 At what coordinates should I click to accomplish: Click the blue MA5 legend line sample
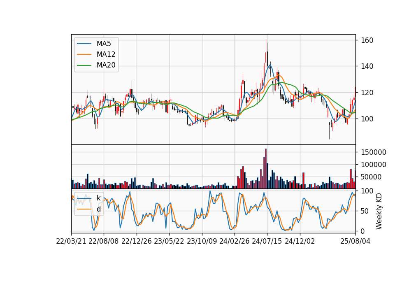pos(84,44)
